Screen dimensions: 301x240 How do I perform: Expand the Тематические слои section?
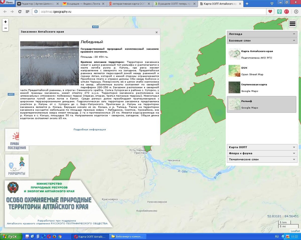[x=262, y=159]
